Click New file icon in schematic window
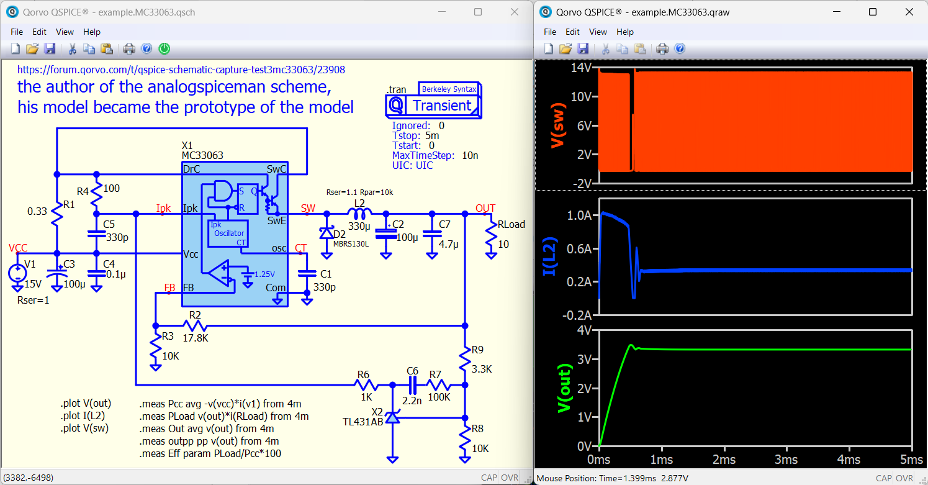 (16, 48)
